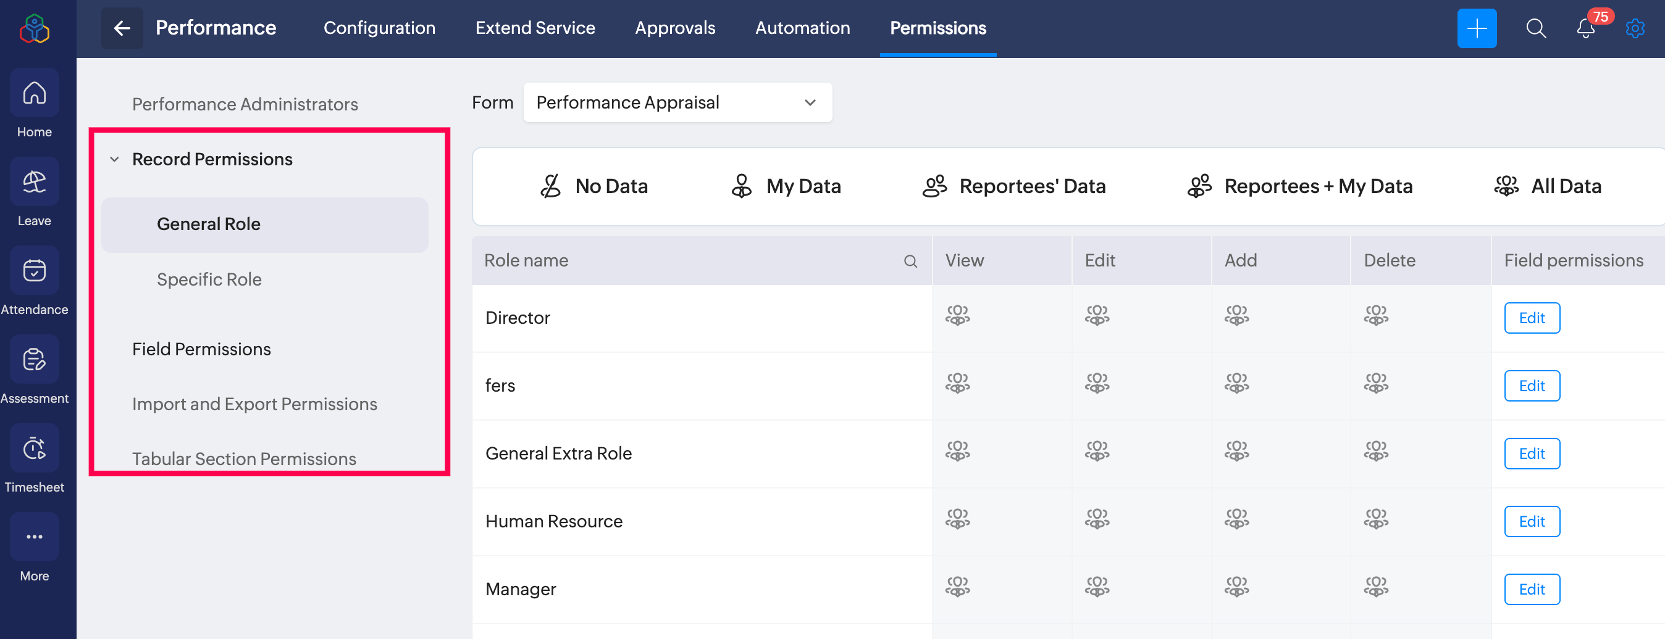Screen dimensions: 1665x639
Task: Click the back arrow beside Performance
Action: (x=122, y=28)
